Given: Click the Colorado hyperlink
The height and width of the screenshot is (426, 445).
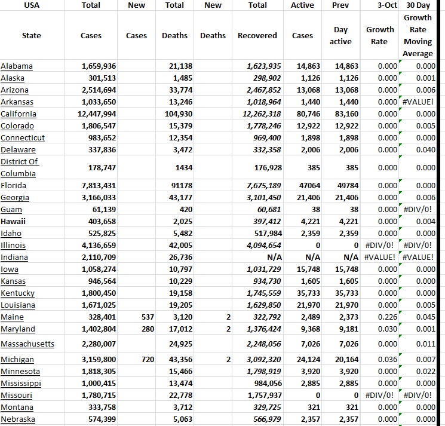Looking at the screenshot, I should point(17,125).
